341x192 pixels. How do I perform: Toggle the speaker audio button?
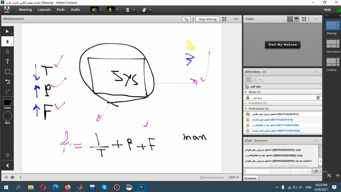point(94,10)
